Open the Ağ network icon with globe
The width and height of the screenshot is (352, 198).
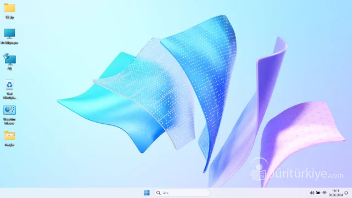click(9, 59)
